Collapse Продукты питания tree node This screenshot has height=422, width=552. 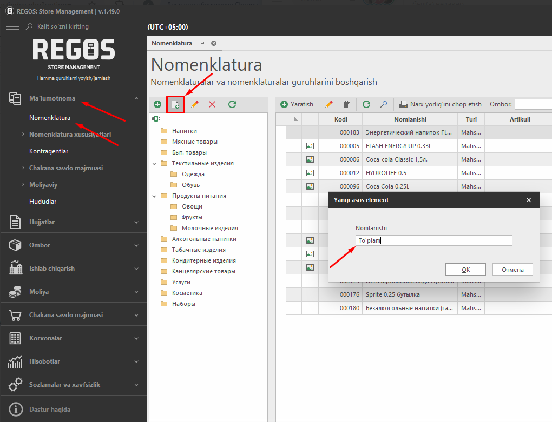(154, 196)
